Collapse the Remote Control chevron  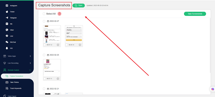pyautogui.click(x=30, y=70)
